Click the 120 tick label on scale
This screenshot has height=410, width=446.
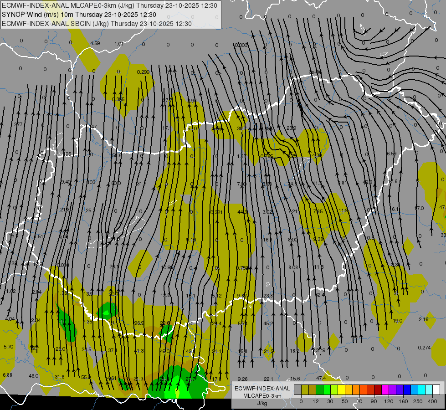(x=389, y=401)
